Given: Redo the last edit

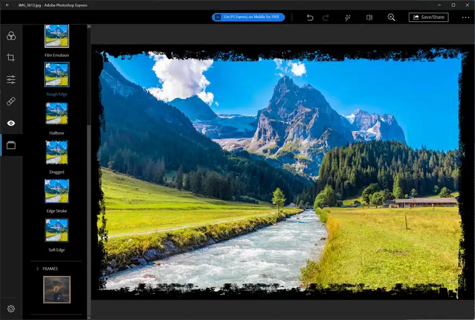Looking at the screenshot, I should 326,17.
